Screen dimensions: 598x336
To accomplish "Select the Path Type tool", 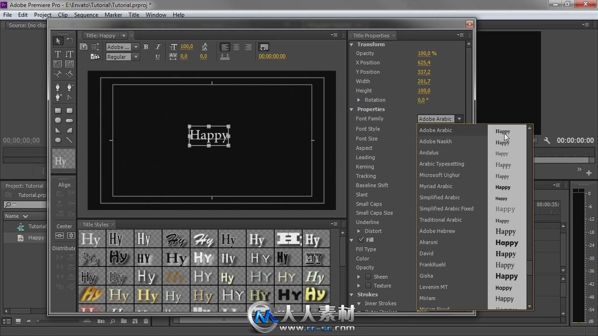I will (58, 74).
